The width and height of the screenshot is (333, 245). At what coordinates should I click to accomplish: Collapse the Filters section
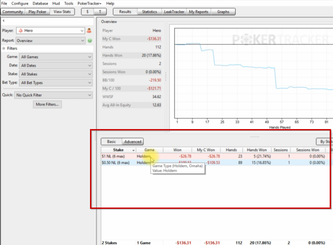click(x=4, y=48)
